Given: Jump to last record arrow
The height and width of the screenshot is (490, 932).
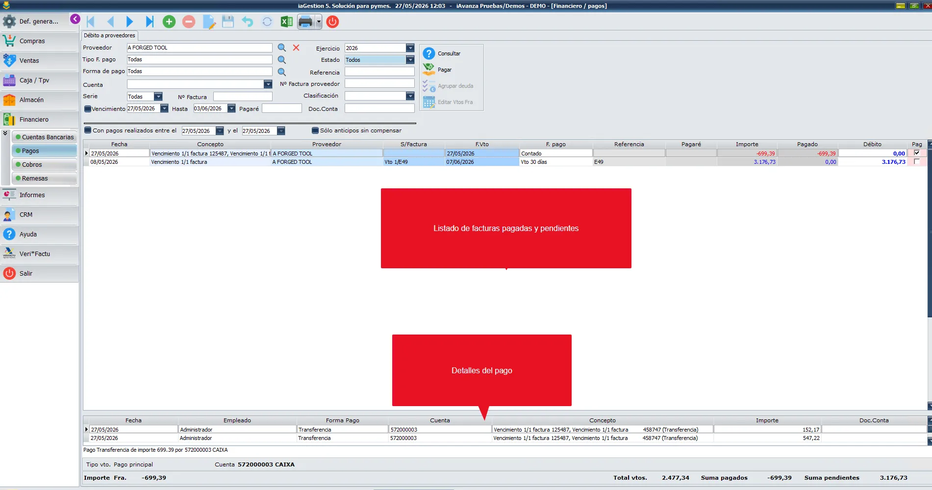Looking at the screenshot, I should click(150, 22).
